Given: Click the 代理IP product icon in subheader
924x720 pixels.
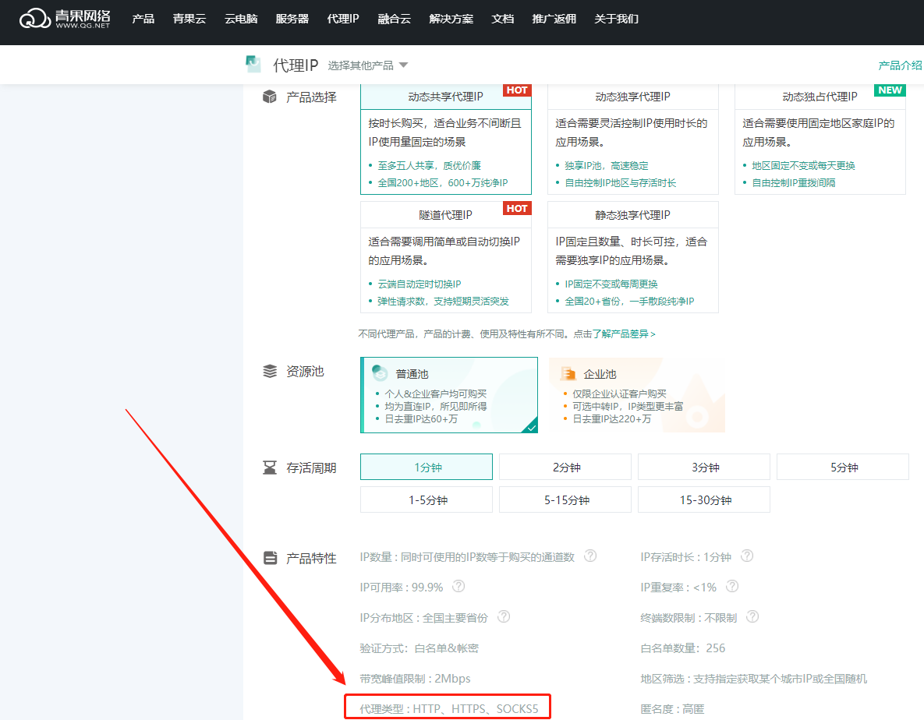Looking at the screenshot, I should point(253,64).
